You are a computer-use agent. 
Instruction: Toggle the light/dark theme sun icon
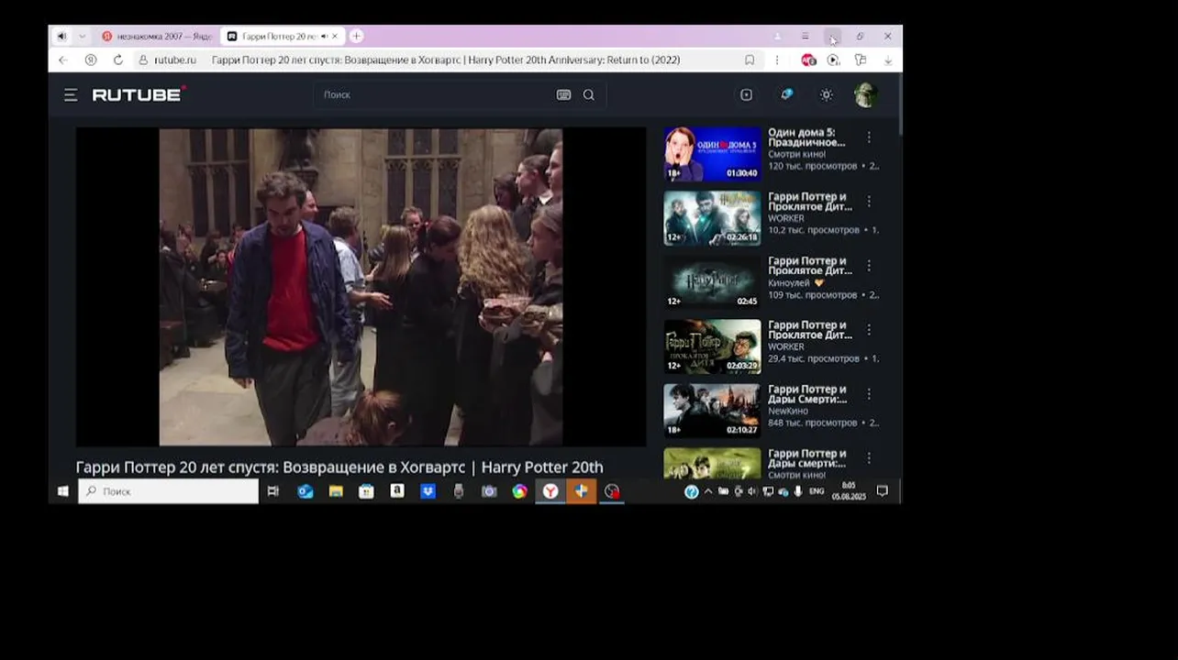(x=827, y=94)
